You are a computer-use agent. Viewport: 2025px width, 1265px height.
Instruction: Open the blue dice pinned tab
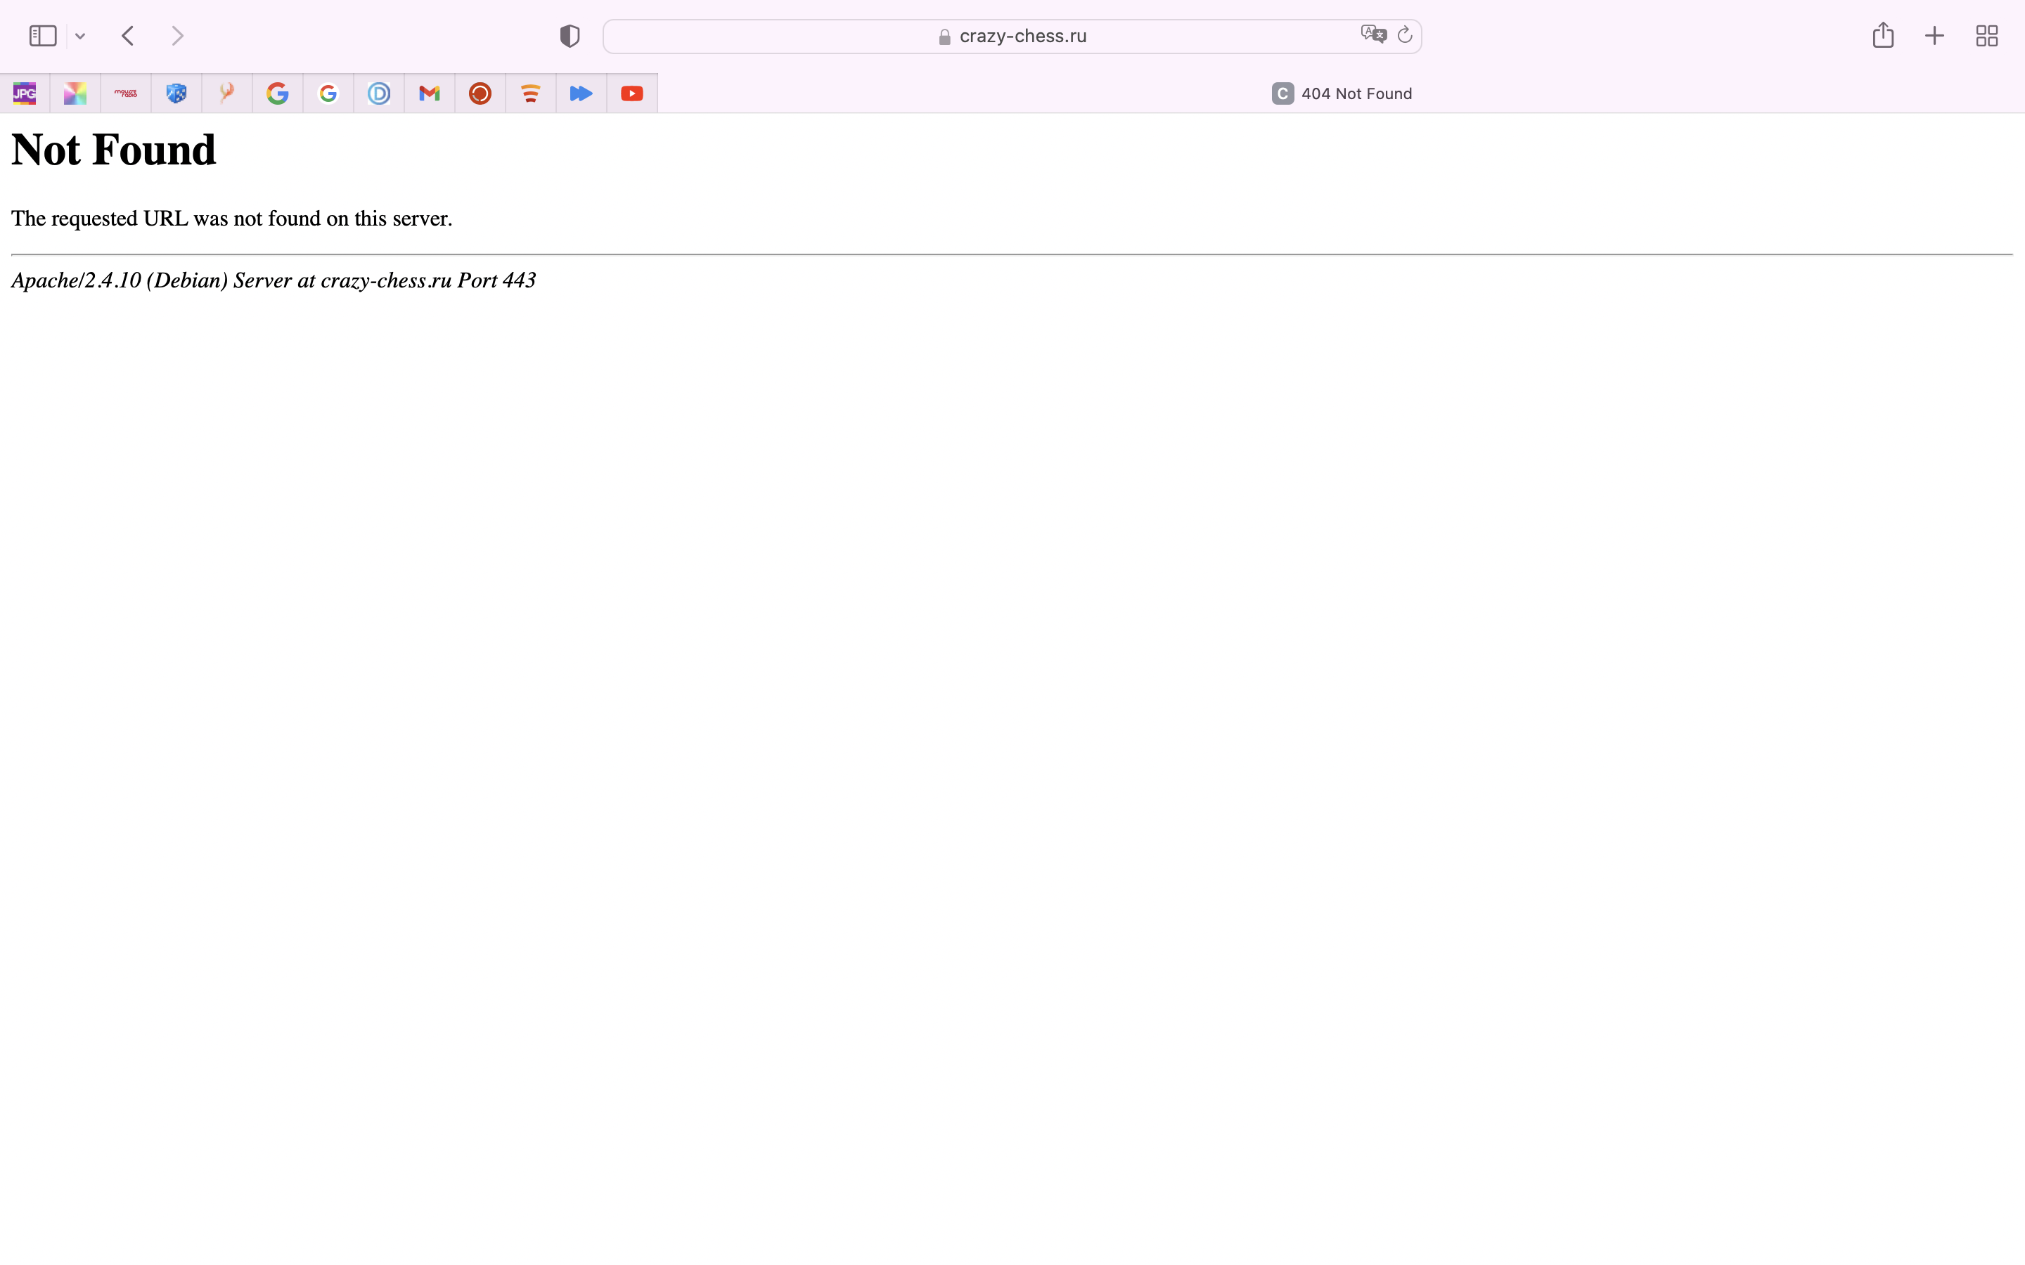(x=176, y=93)
